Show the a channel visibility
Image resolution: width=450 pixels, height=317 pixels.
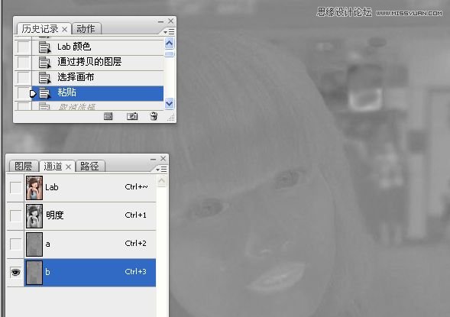[15, 244]
